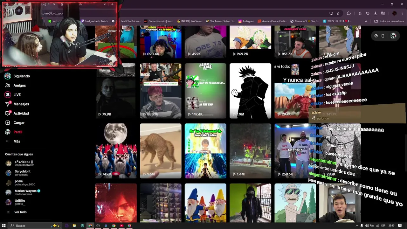
Task: Play Sword Art Online video 98.2K views
Action: coord(205,151)
